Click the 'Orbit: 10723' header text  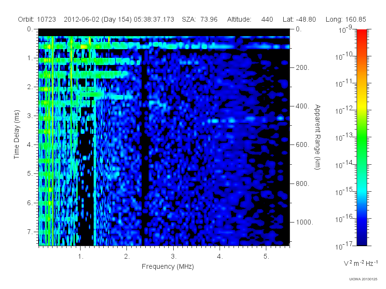[x=37, y=19]
